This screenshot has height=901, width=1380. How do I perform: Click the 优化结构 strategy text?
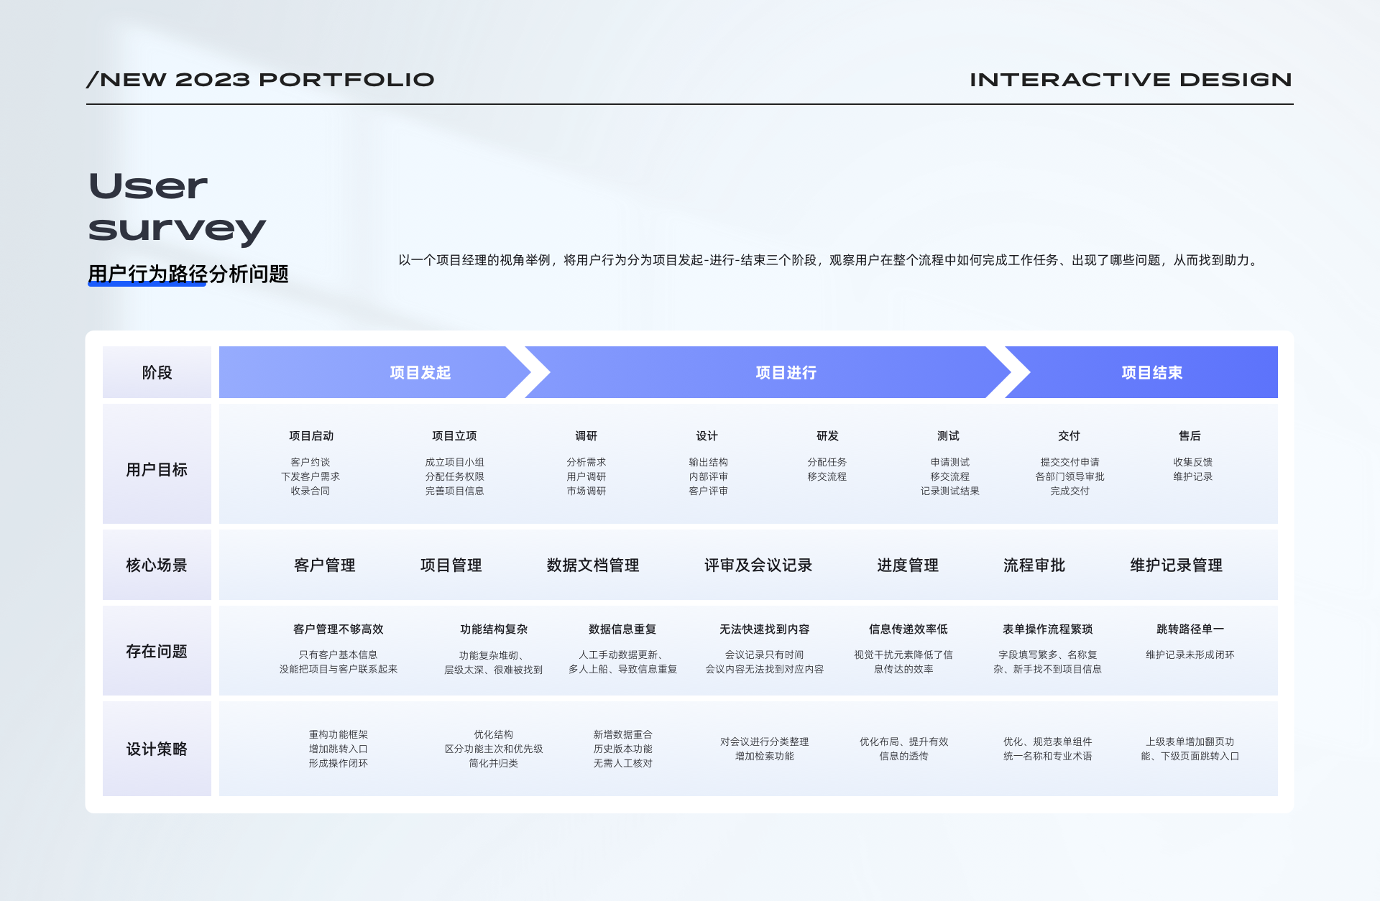coord(494,734)
